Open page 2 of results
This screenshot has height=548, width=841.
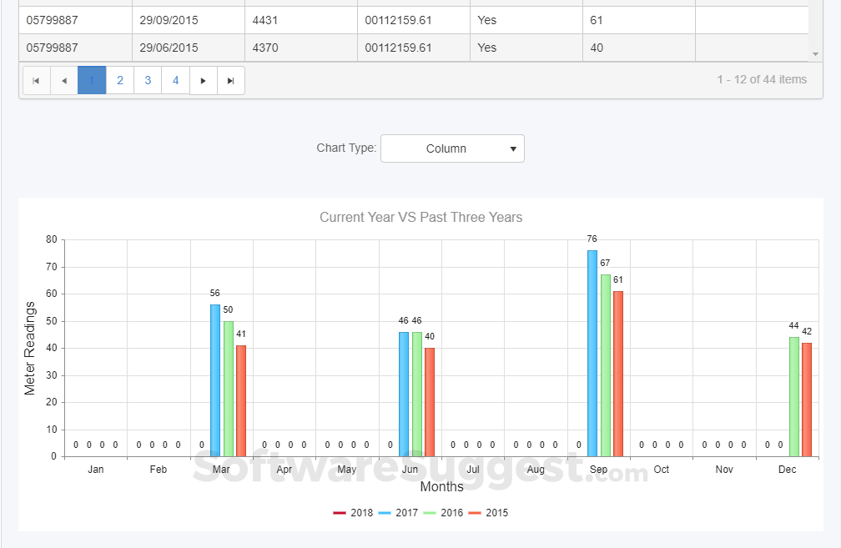coord(119,80)
